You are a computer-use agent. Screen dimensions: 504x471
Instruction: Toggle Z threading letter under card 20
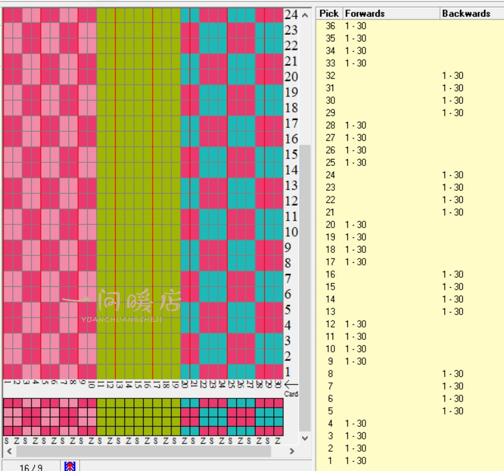coord(185,441)
